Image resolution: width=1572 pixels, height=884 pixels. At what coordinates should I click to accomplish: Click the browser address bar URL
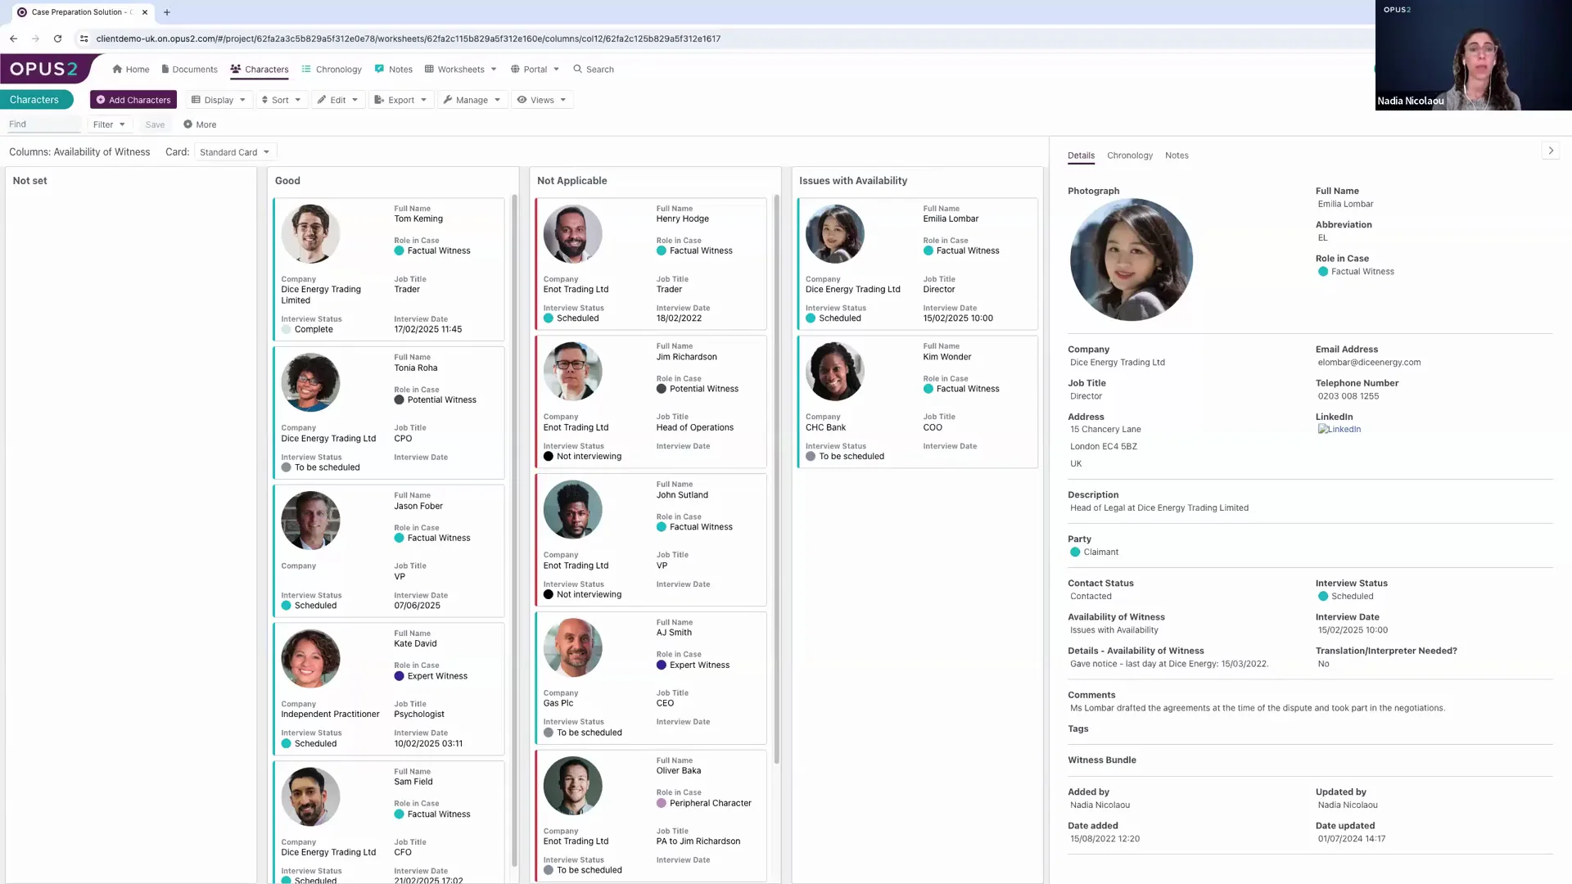tap(408, 38)
